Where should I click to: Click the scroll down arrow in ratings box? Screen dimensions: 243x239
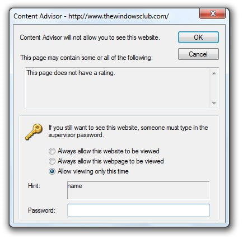pyautogui.click(x=214, y=103)
